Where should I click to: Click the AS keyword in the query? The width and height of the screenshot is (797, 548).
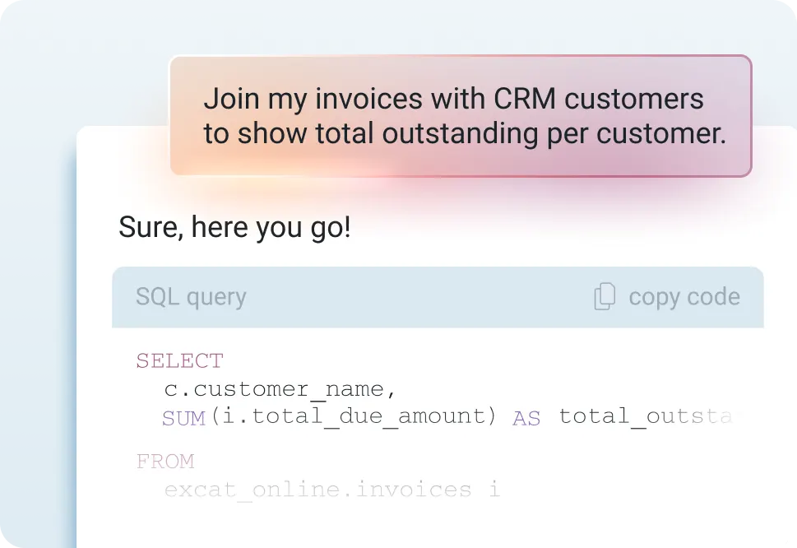click(x=526, y=419)
